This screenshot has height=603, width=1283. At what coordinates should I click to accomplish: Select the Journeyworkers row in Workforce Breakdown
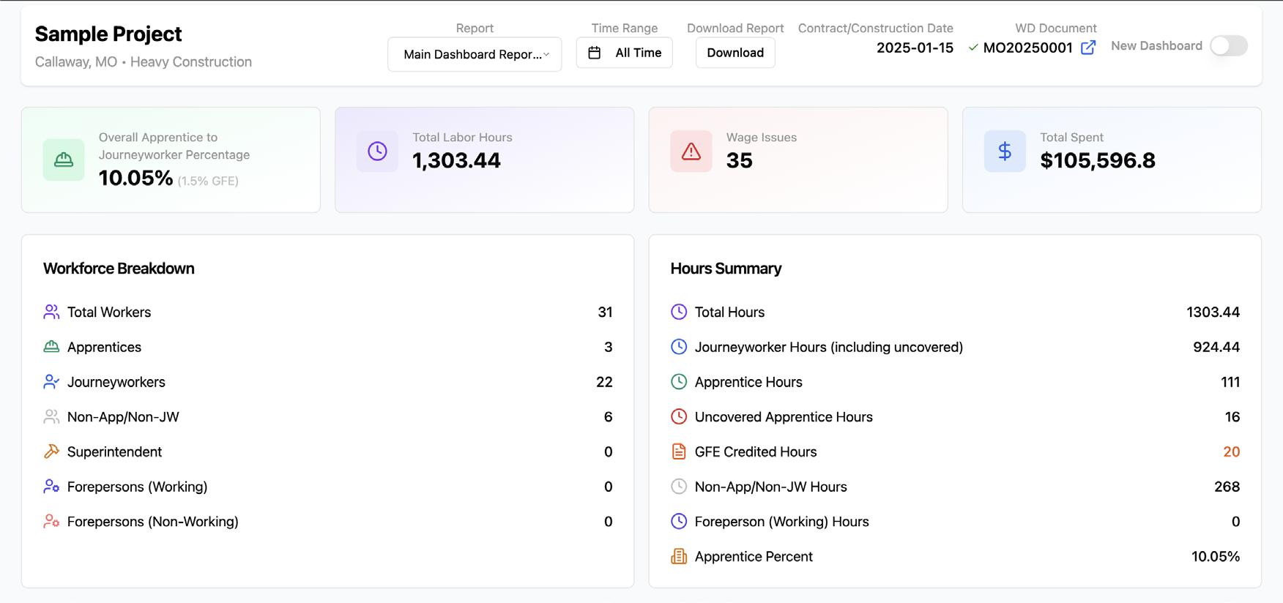327,382
